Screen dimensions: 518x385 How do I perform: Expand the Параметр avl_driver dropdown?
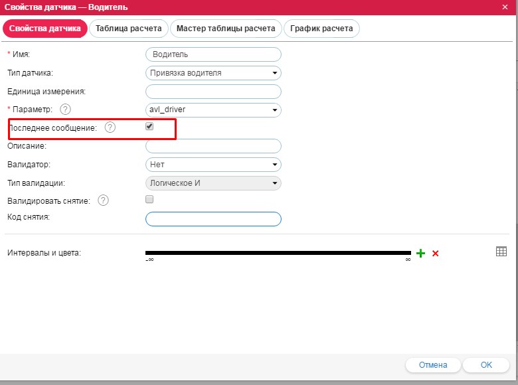[213, 110]
